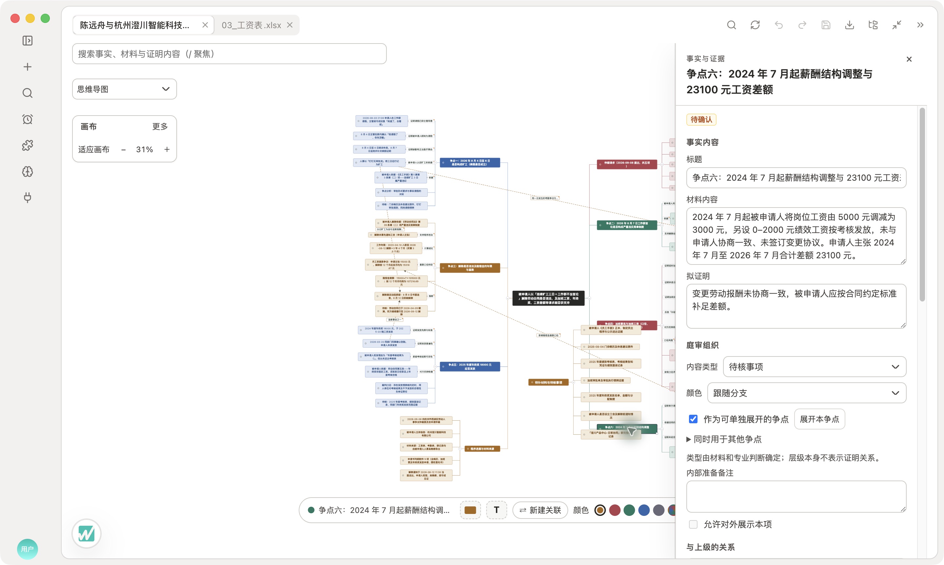
Task: Zoom in canvas with plus button
Action: [x=167, y=150]
